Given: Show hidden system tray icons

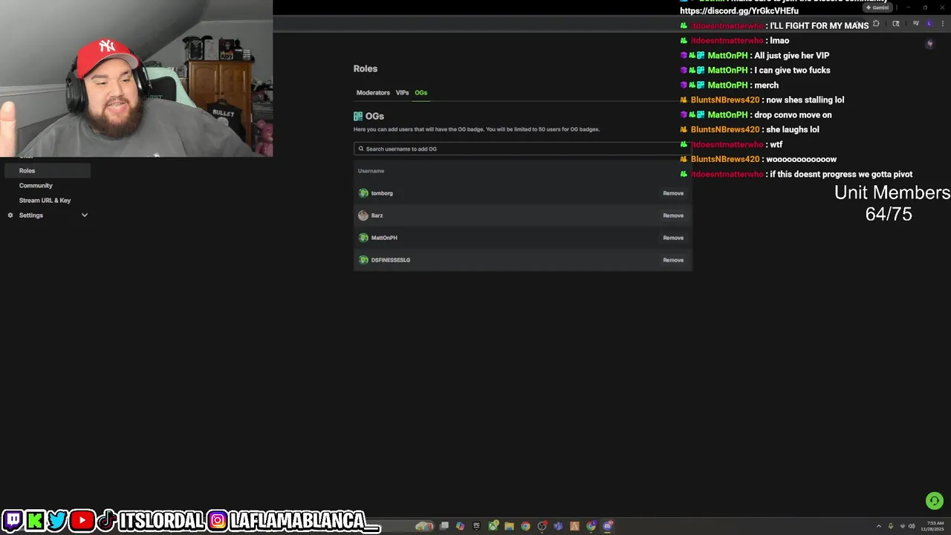Looking at the screenshot, I should [x=878, y=526].
